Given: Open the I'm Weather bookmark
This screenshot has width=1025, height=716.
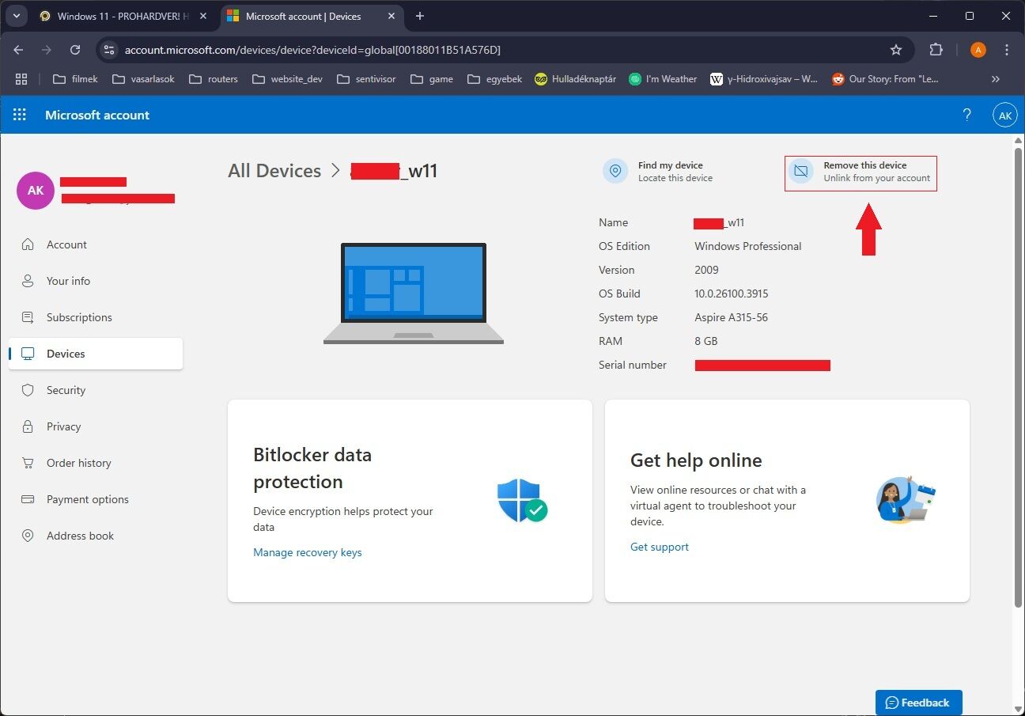Looking at the screenshot, I should 663,79.
